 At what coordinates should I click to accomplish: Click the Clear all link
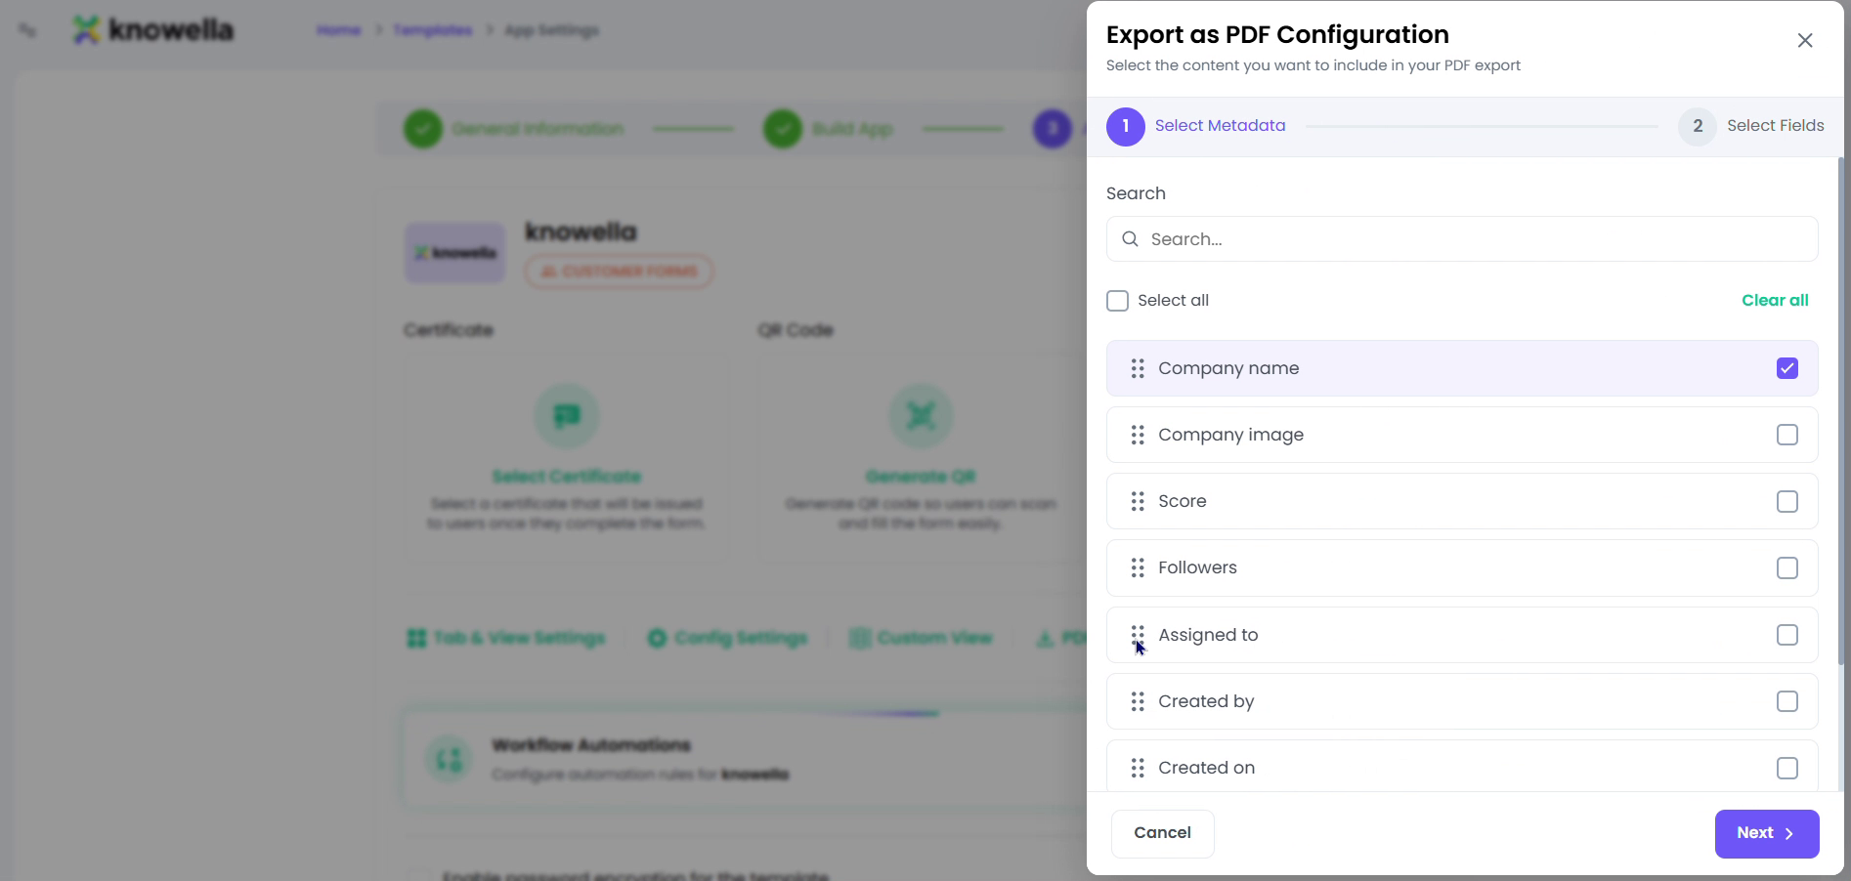[x=1775, y=300]
